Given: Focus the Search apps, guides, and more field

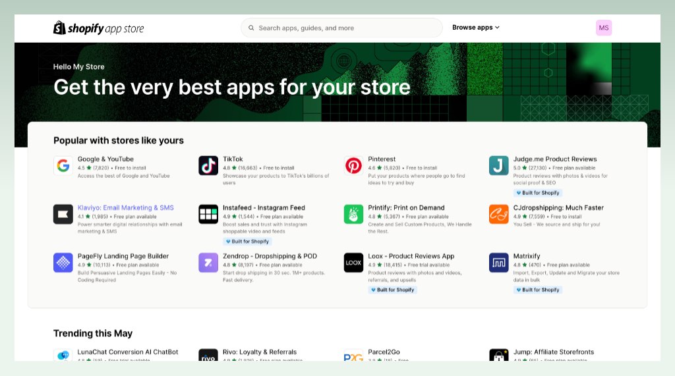Looking at the screenshot, I should click(x=341, y=28).
